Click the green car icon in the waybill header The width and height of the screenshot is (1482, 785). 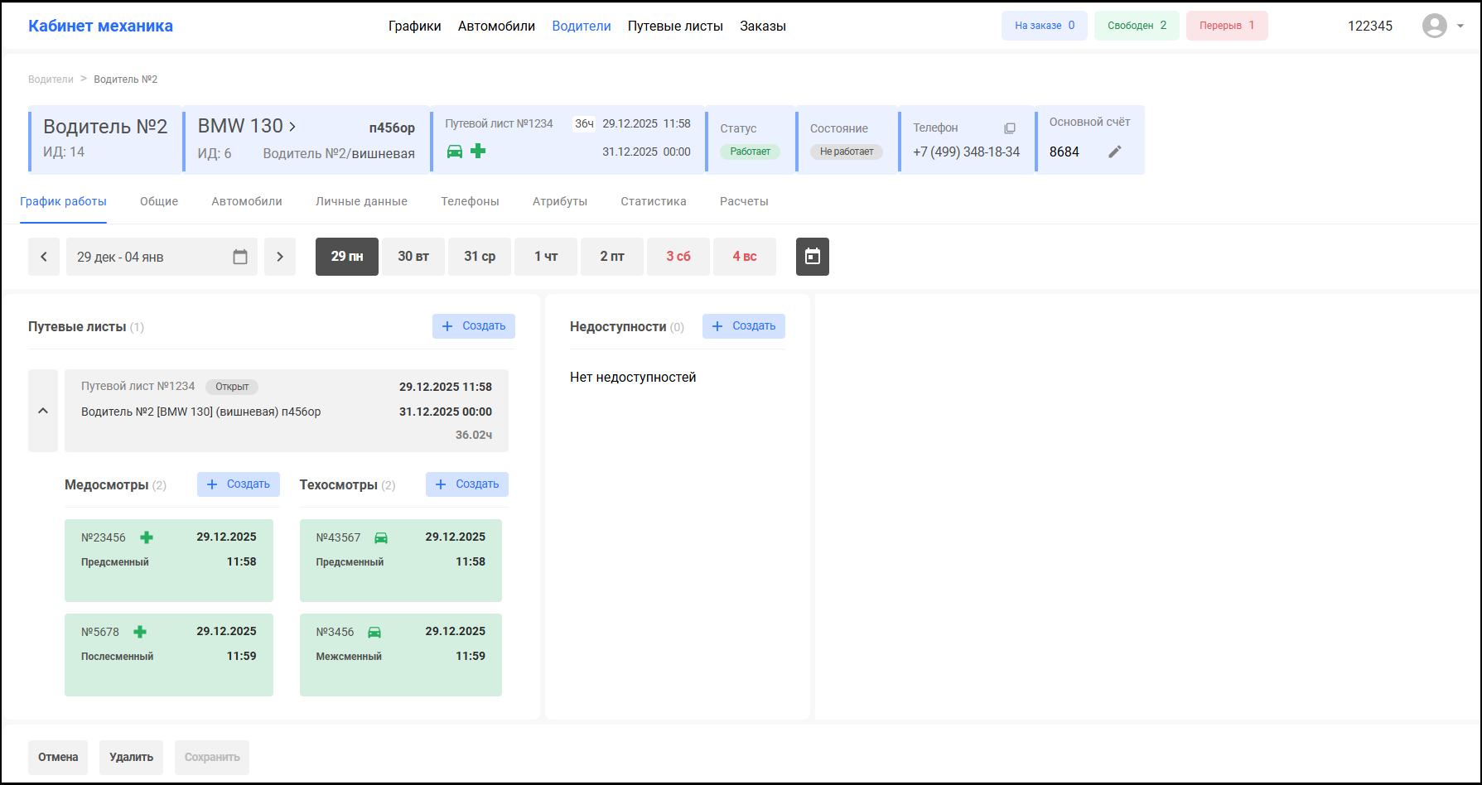coord(455,152)
